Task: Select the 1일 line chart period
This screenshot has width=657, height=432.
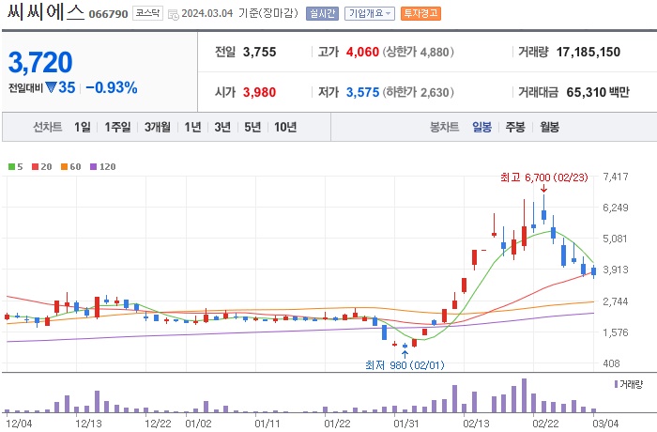Action: coord(83,127)
